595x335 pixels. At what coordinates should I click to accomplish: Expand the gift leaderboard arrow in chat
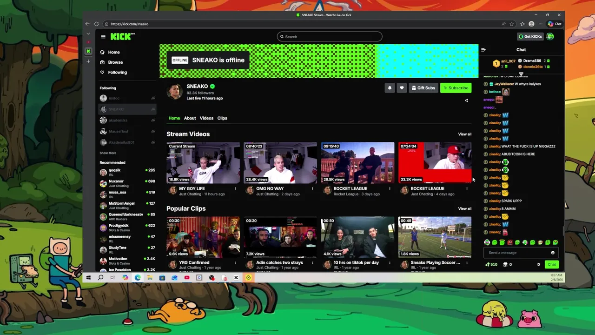521,74
